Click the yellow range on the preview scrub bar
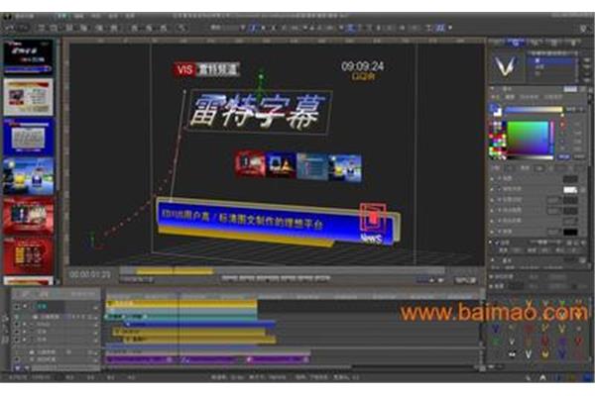Image resolution: width=595 pixels, height=396 pixels. [175, 271]
